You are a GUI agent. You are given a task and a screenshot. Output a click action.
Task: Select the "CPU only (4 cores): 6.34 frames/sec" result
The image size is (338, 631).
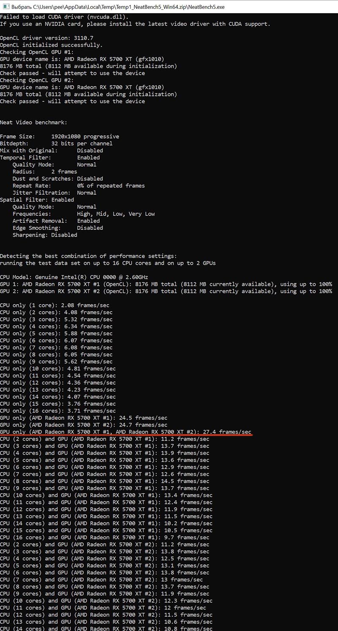[x=56, y=326]
